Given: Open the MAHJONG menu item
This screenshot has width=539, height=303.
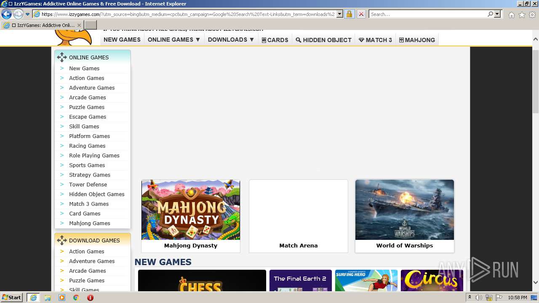Looking at the screenshot, I should [x=417, y=40].
